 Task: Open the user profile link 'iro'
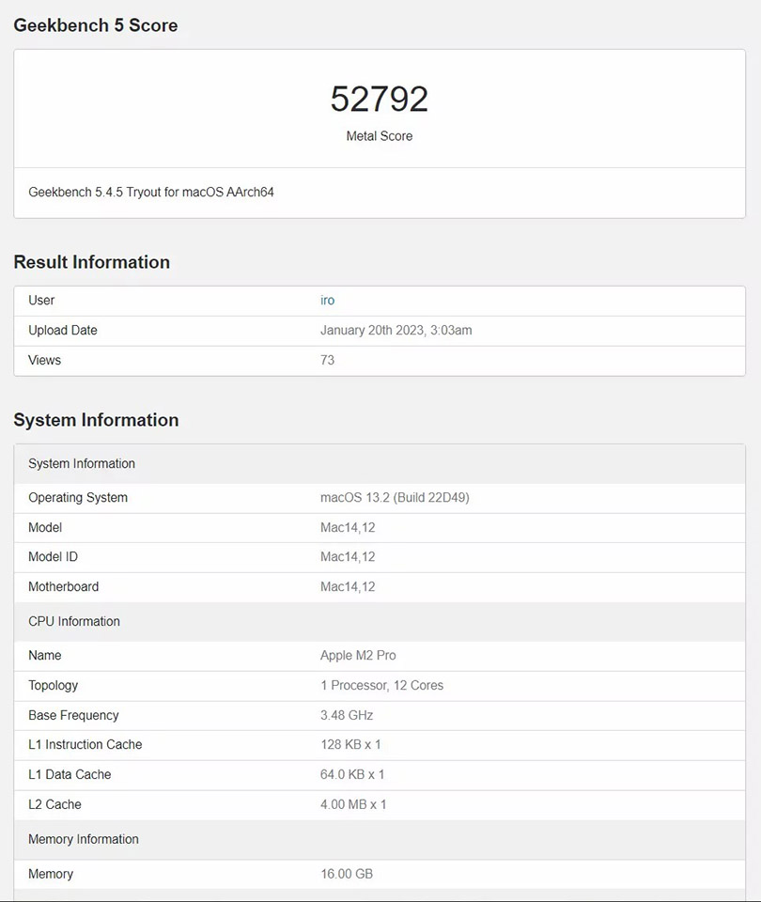(x=327, y=301)
